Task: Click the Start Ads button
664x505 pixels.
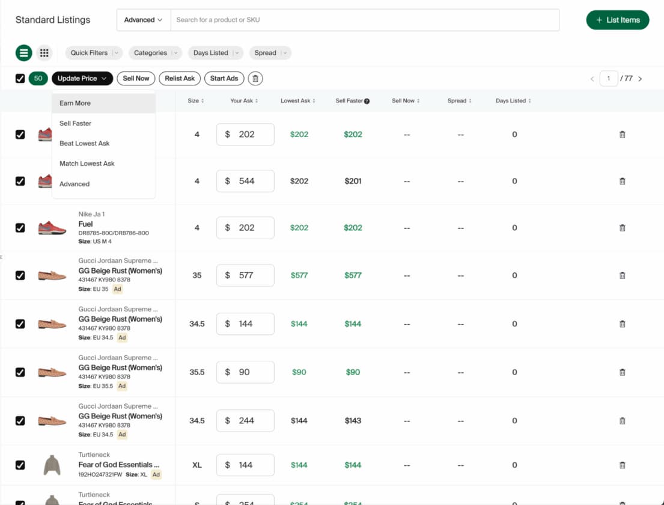Action: pos(224,78)
